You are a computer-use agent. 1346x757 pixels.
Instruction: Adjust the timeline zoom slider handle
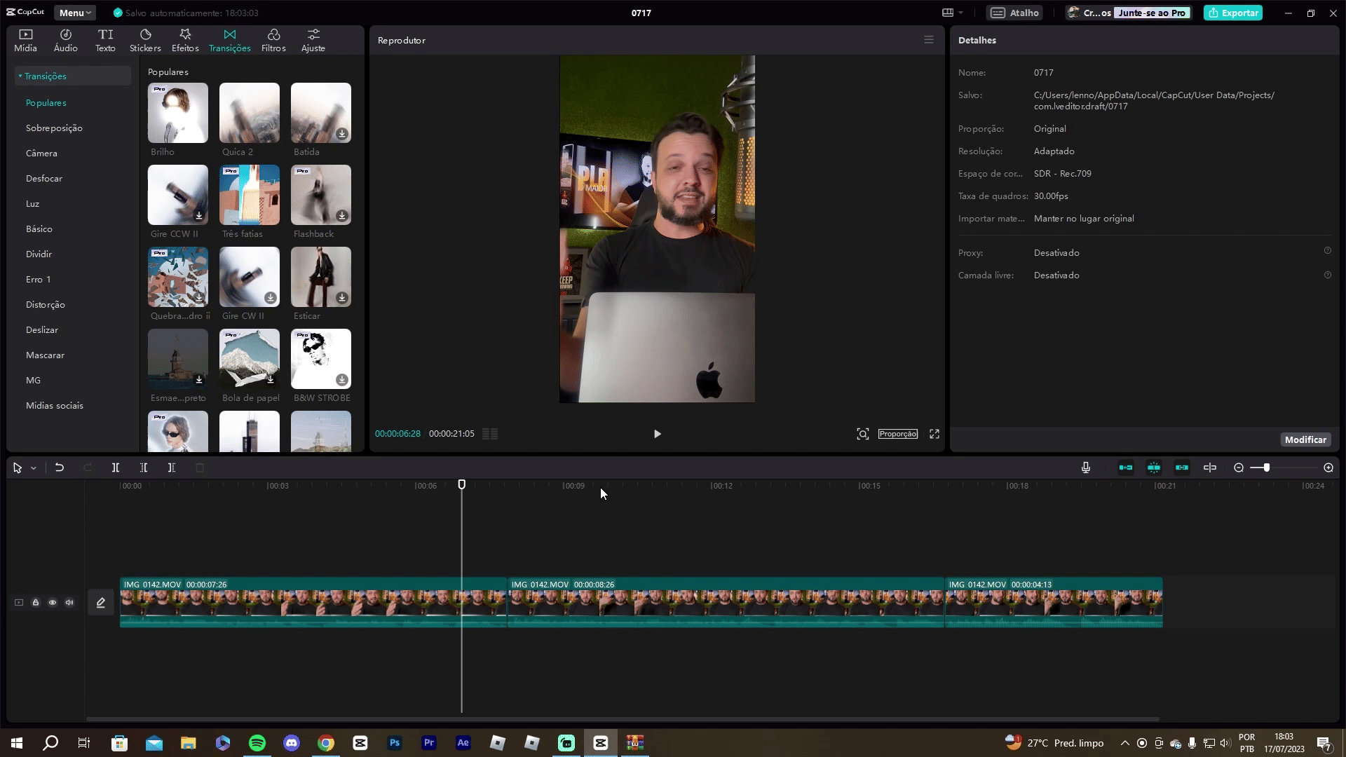(x=1266, y=468)
